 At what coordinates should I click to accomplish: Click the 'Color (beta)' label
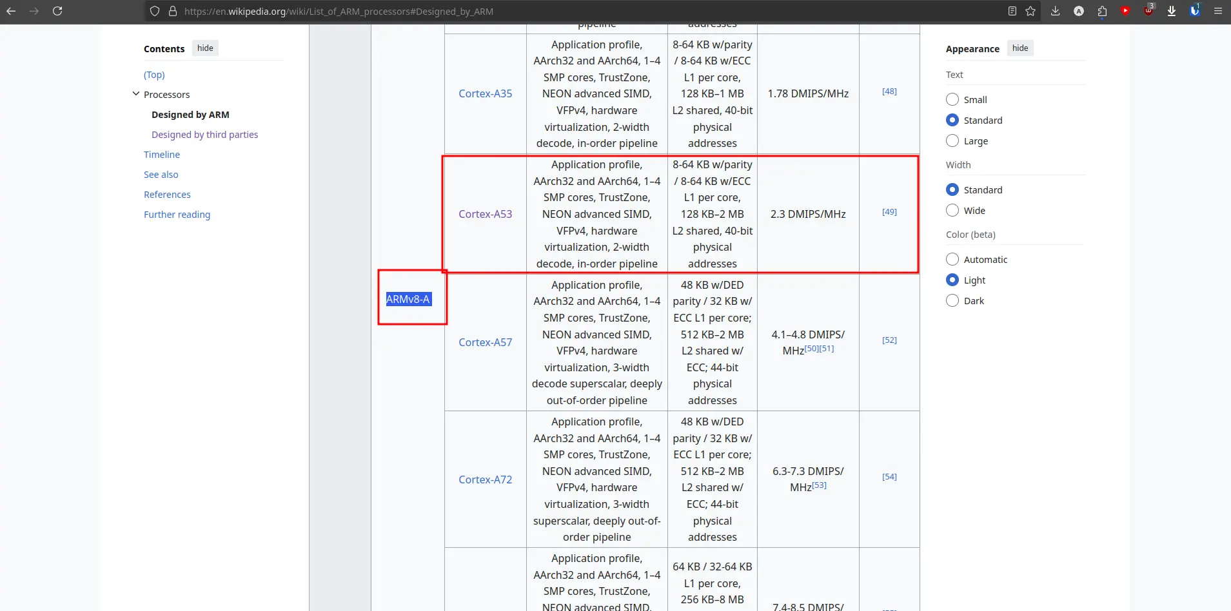point(970,235)
